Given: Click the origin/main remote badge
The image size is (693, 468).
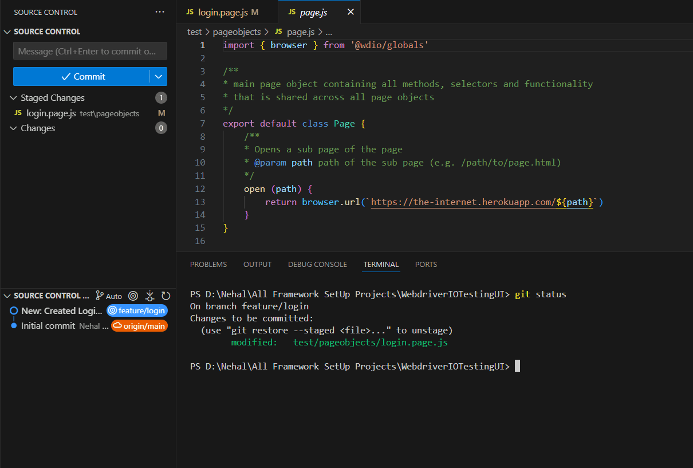Looking at the screenshot, I should click(139, 325).
